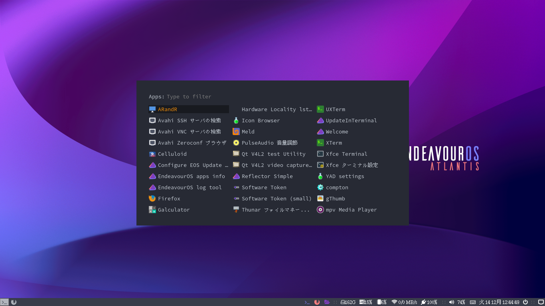Screen dimensions: 545x306
Task: Open Reflector Simple entry
Action: (272, 176)
